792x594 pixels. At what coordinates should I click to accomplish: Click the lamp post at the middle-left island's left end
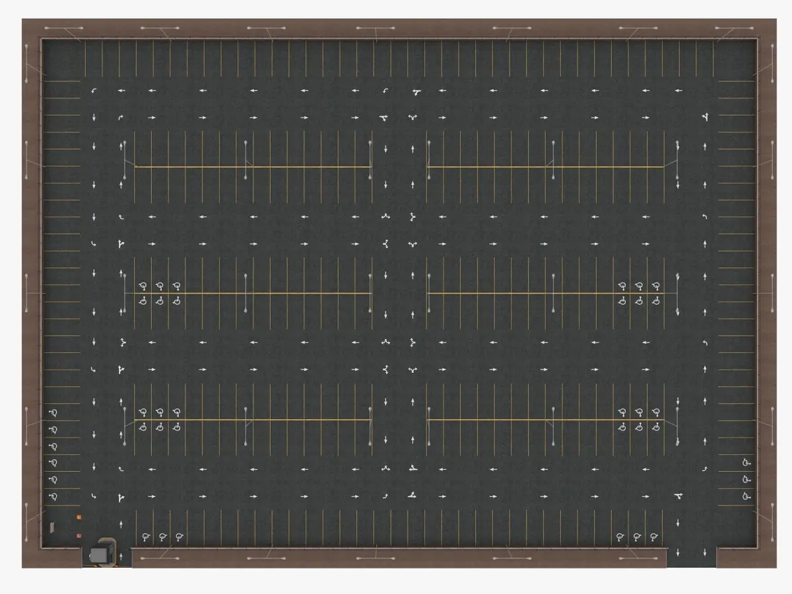(125, 293)
